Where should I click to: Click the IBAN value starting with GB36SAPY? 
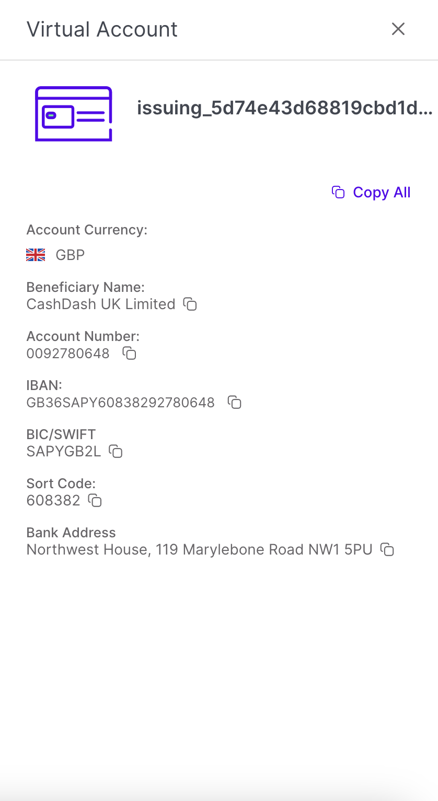tap(120, 403)
